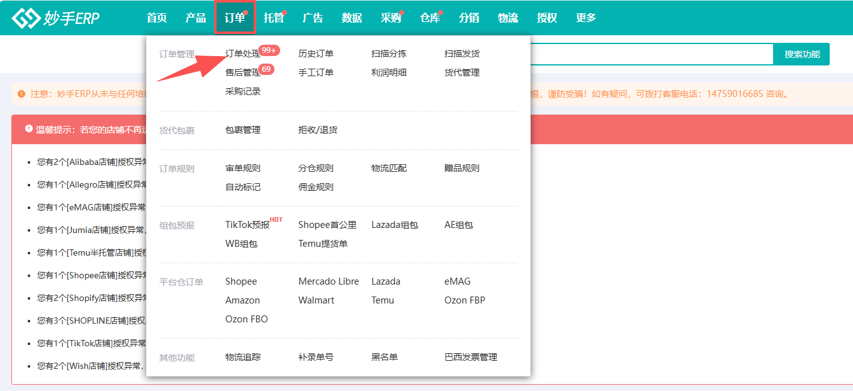This screenshot has width=853, height=391.
Task: Open the 分销 nav menu
Action: (x=469, y=18)
